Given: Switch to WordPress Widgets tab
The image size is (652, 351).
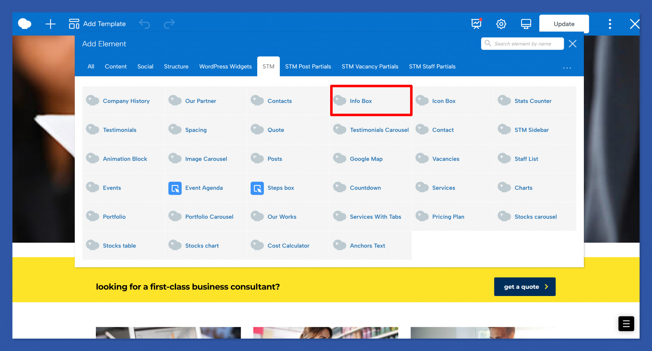Looking at the screenshot, I should tap(225, 66).
